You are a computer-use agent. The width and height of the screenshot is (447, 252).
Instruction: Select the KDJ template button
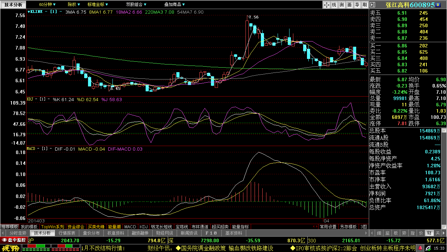coord(144,227)
